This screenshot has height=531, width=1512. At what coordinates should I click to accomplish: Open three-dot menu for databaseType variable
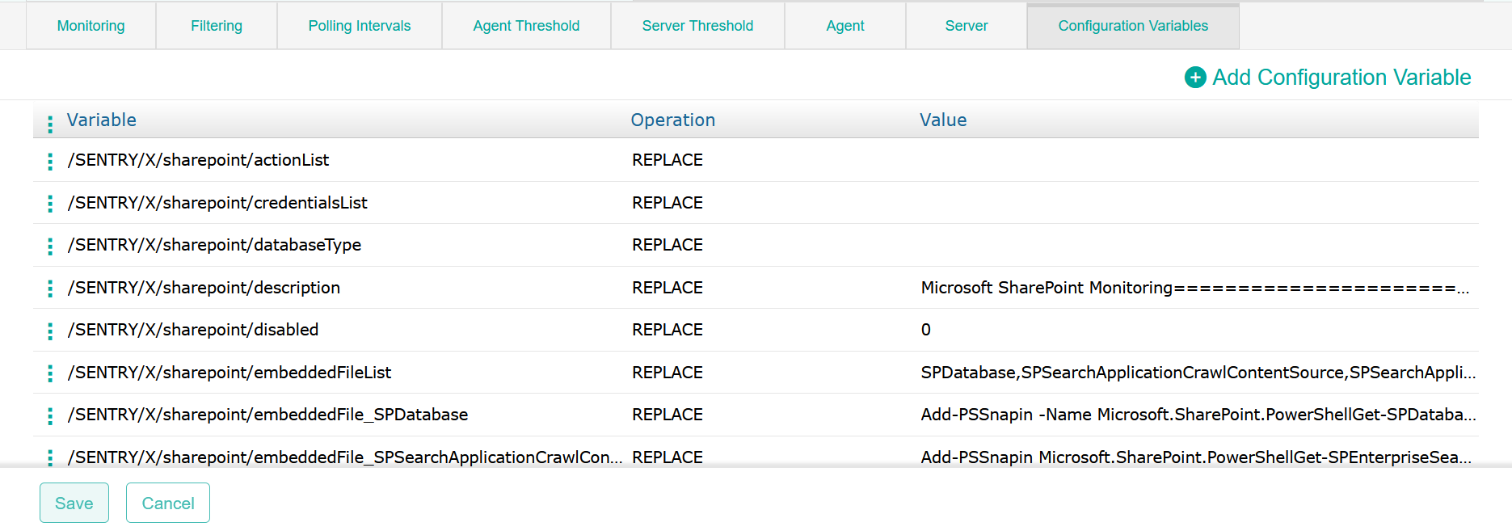(x=50, y=247)
